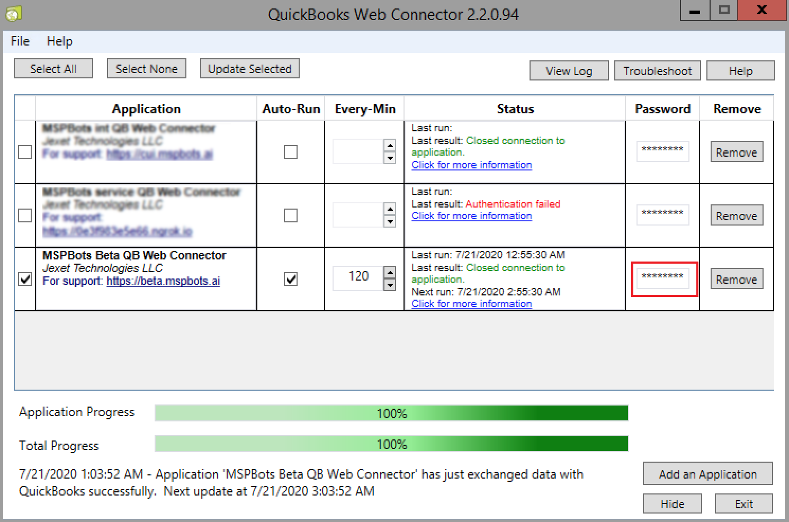This screenshot has width=789, height=522.
Task: Remove the MSPBots Beta QB Web Connector
Action: tap(737, 279)
